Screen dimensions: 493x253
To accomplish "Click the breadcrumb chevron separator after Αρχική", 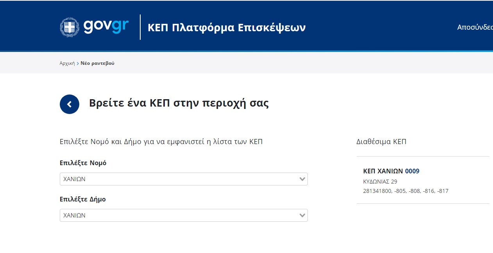I will pos(78,63).
